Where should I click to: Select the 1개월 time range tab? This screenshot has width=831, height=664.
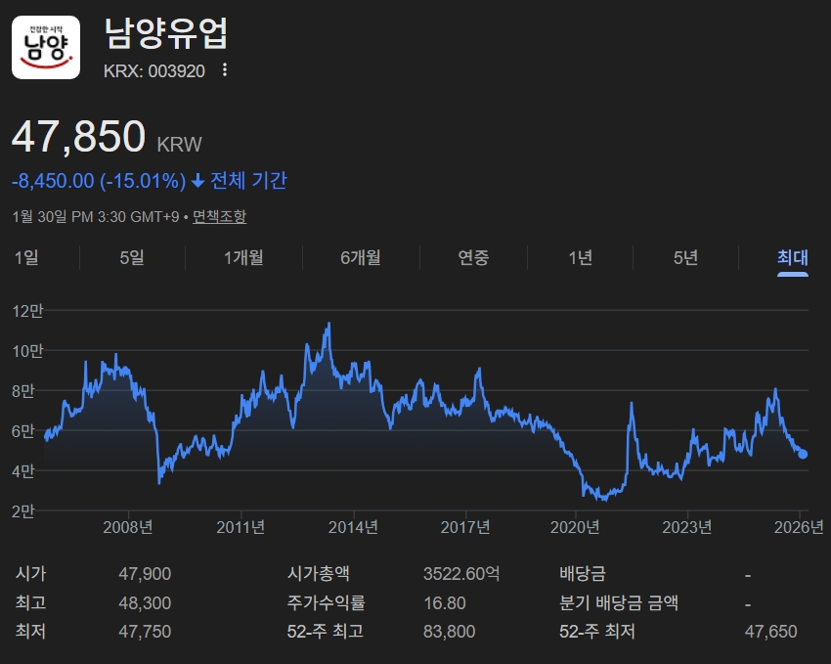(x=243, y=257)
